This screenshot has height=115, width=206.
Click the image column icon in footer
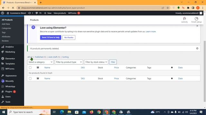coord(38,78)
